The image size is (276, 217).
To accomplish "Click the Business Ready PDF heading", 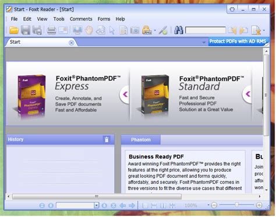I will pos(156,157).
